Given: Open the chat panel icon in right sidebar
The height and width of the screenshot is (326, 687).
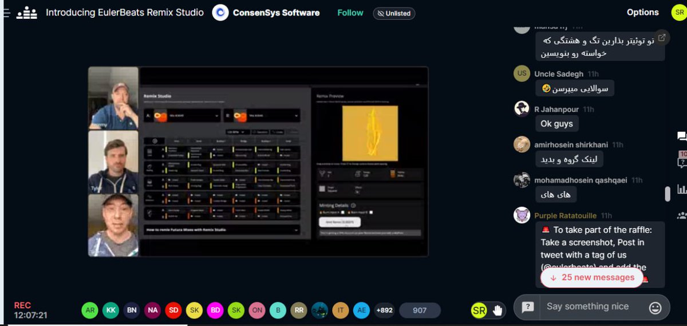Looking at the screenshot, I should pos(681,136).
